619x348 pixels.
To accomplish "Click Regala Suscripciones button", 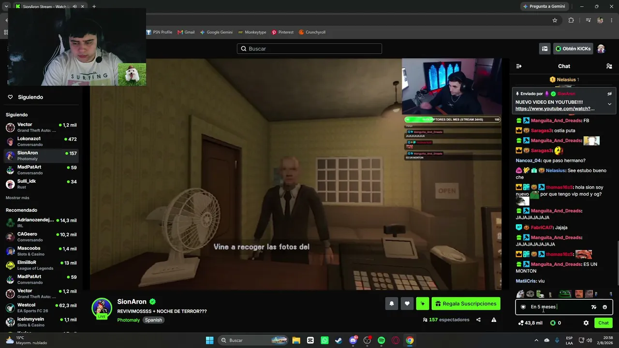I will [x=466, y=304].
